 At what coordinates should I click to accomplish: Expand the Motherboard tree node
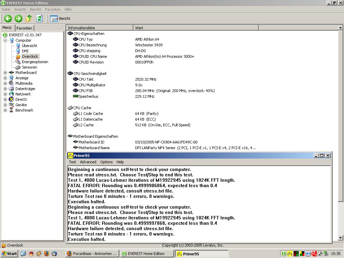pyautogui.click(x=5, y=73)
